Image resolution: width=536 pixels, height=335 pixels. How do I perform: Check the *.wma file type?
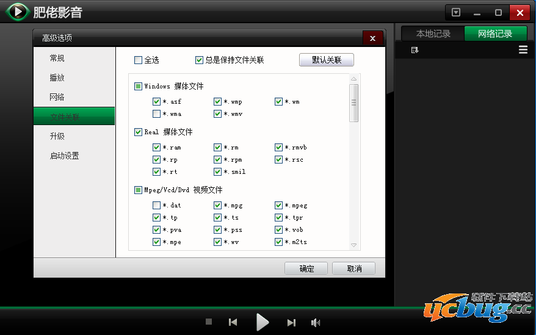coord(156,114)
